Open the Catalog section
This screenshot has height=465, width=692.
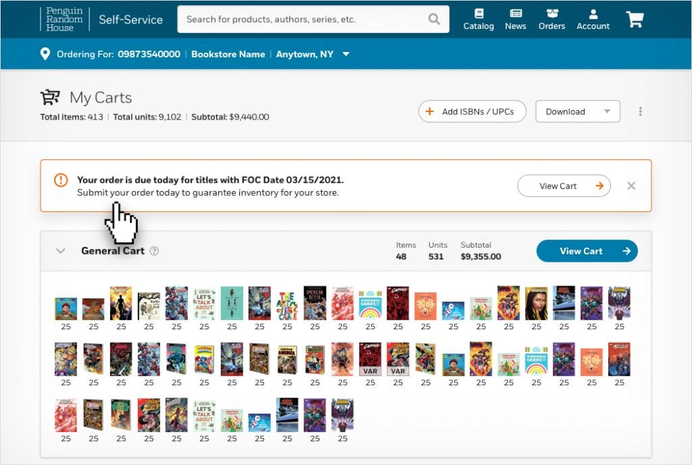[x=478, y=20]
